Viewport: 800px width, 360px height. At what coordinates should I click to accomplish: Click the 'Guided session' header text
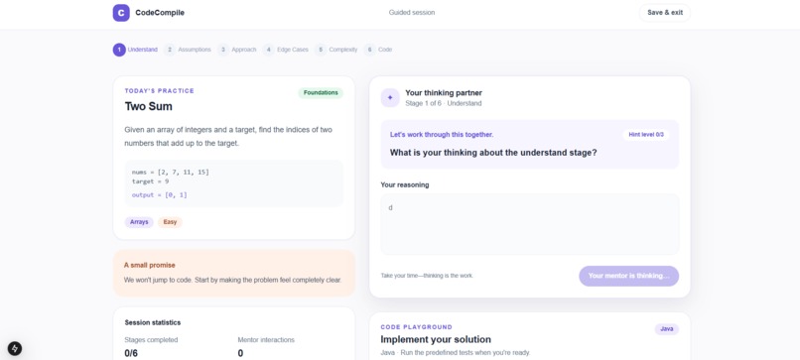[x=412, y=13]
